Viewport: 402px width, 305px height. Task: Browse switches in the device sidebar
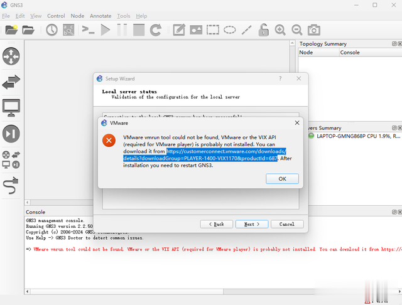[11, 82]
